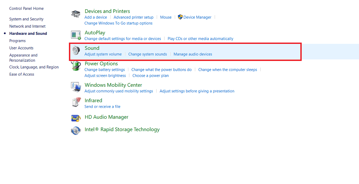
Task: Click Manage audio devices
Action: pyautogui.click(x=193, y=54)
